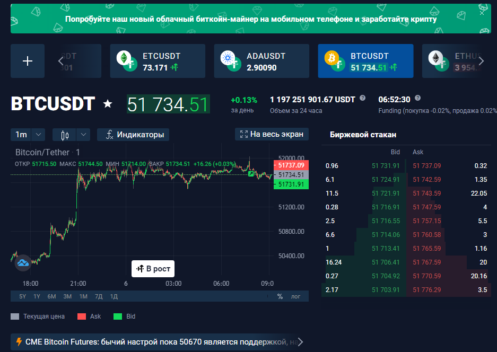Click the red Ask legend swatch
This screenshot has height=352, width=497.
coord(82,316)
